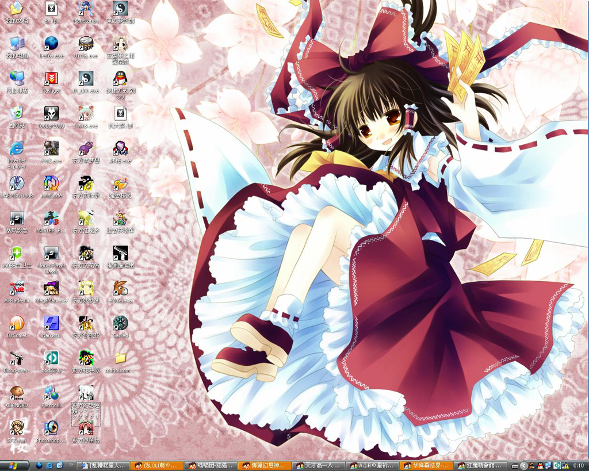589x471 pixels.
Task: Open the QQ penguin shortcut
Action: click(x=121, y=85)
